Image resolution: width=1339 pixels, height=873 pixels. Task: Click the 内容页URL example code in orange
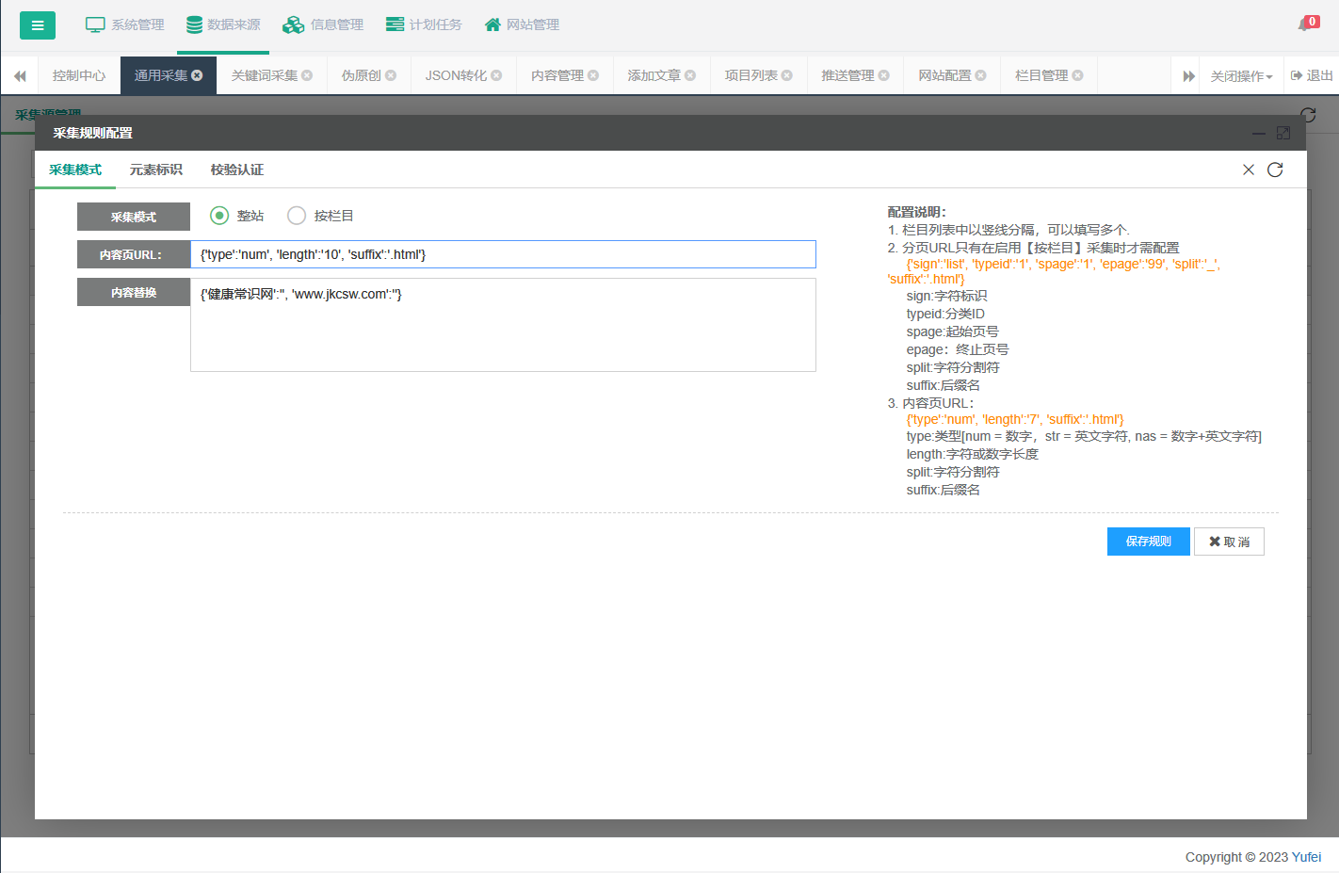1015,419
